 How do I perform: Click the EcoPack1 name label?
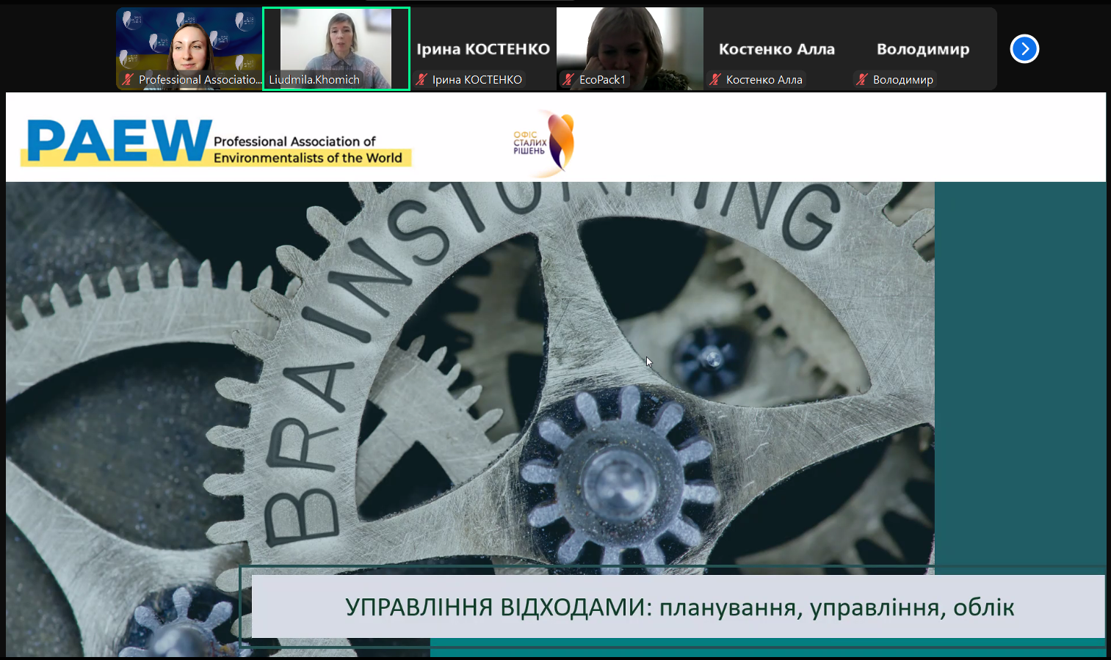coord(602,79)
